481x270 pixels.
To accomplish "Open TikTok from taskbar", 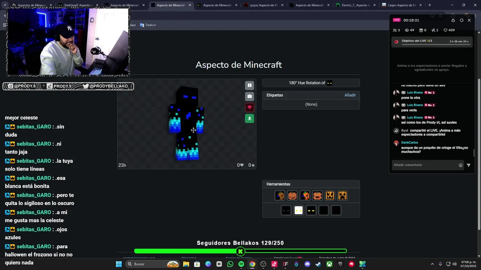I will click(274, 264).
